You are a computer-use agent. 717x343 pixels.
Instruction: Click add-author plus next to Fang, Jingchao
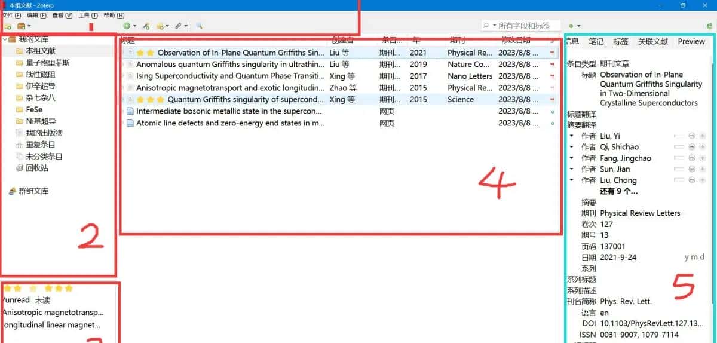click(x=702, y=158)
